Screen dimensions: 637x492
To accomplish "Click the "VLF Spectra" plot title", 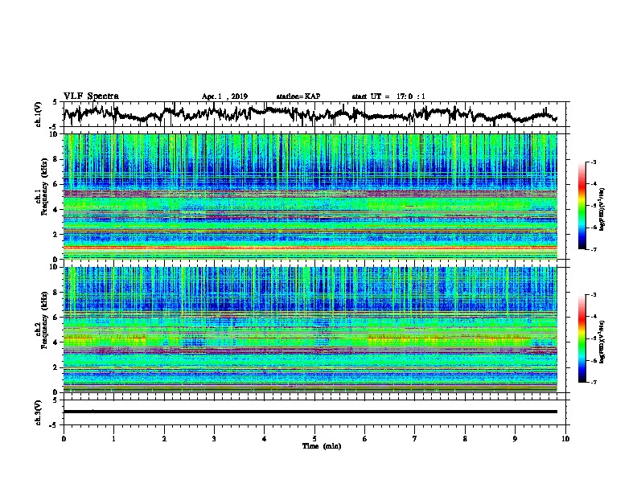I will 91,96.
